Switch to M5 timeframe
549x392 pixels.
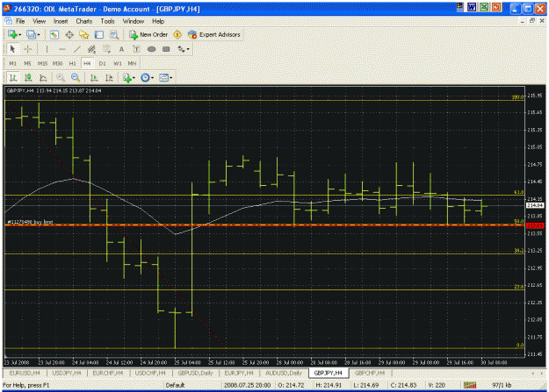pos(27,64)
